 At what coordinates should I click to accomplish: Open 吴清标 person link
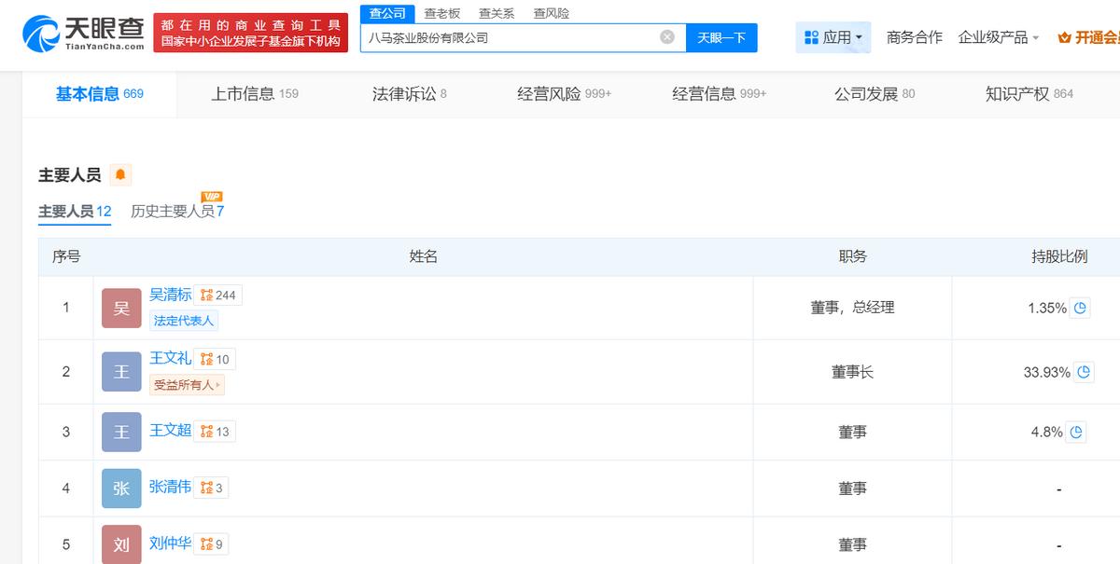coord(171,295)
